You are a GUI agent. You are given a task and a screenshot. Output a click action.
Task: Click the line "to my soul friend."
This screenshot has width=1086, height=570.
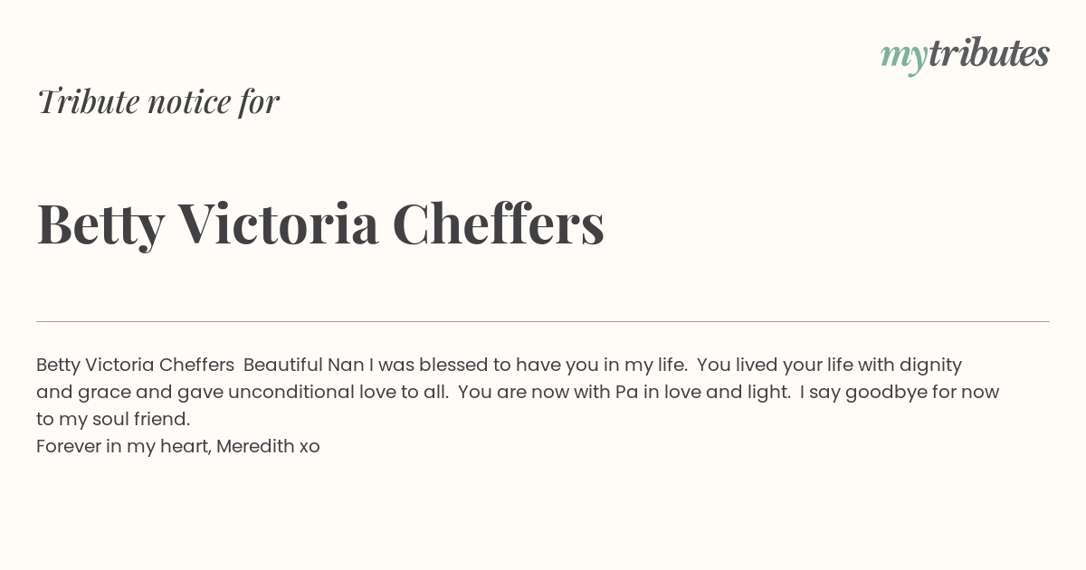coord(113,419)
